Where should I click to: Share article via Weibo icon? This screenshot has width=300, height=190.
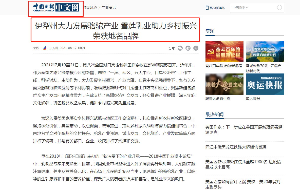(x=188, y=48)
